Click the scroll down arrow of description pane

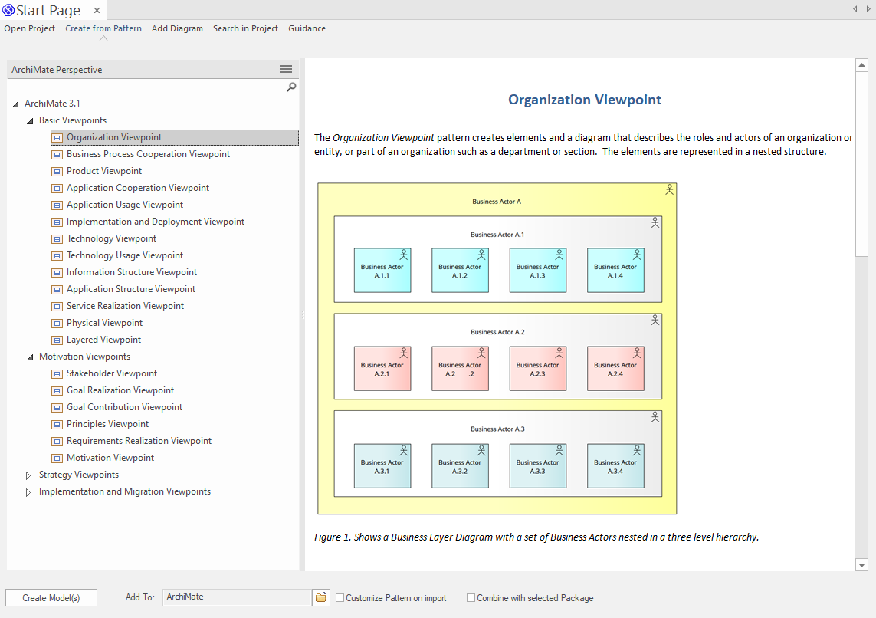[861, 564]
